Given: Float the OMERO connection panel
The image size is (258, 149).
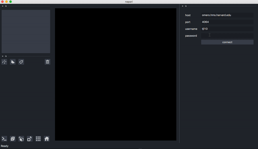Looking at the screenshot, I should 186,6.
